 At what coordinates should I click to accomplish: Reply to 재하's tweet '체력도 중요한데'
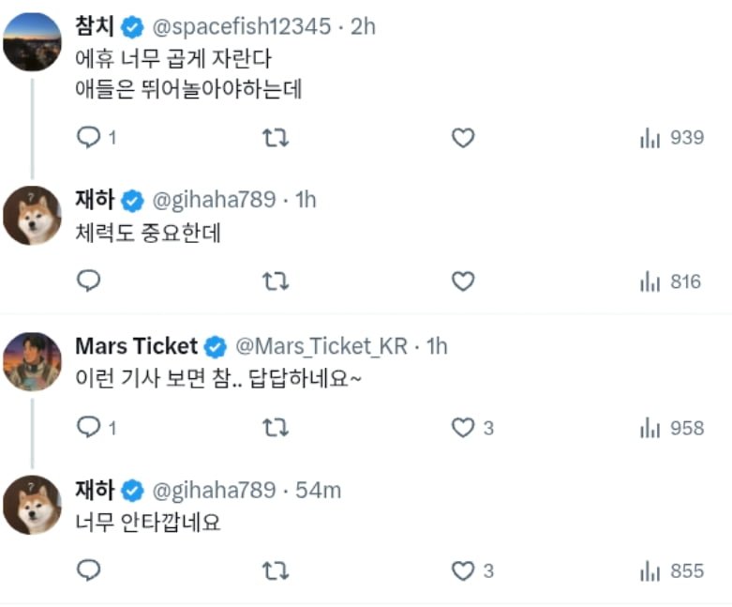click(88, 281)
